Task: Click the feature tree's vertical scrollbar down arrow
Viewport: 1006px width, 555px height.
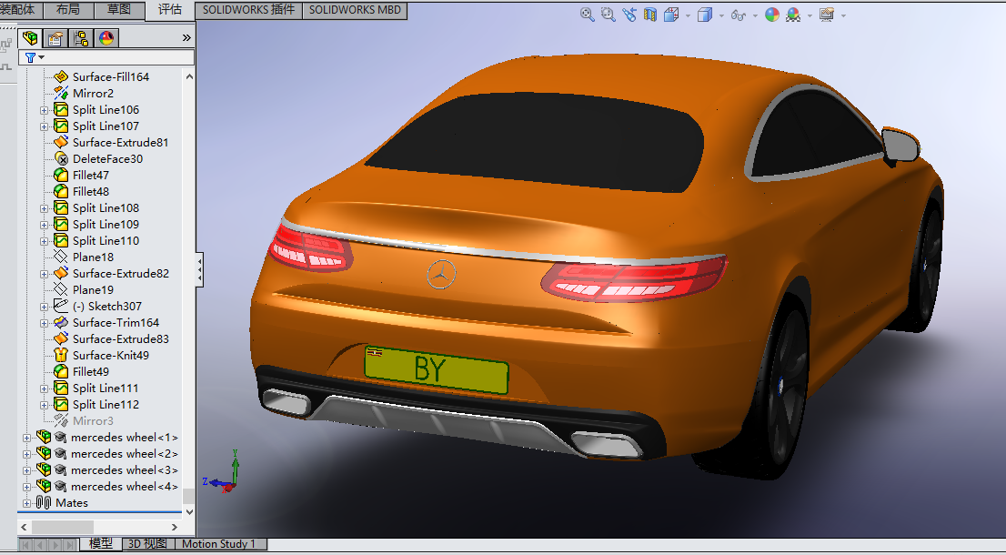Action: click(x=188, y=512)
